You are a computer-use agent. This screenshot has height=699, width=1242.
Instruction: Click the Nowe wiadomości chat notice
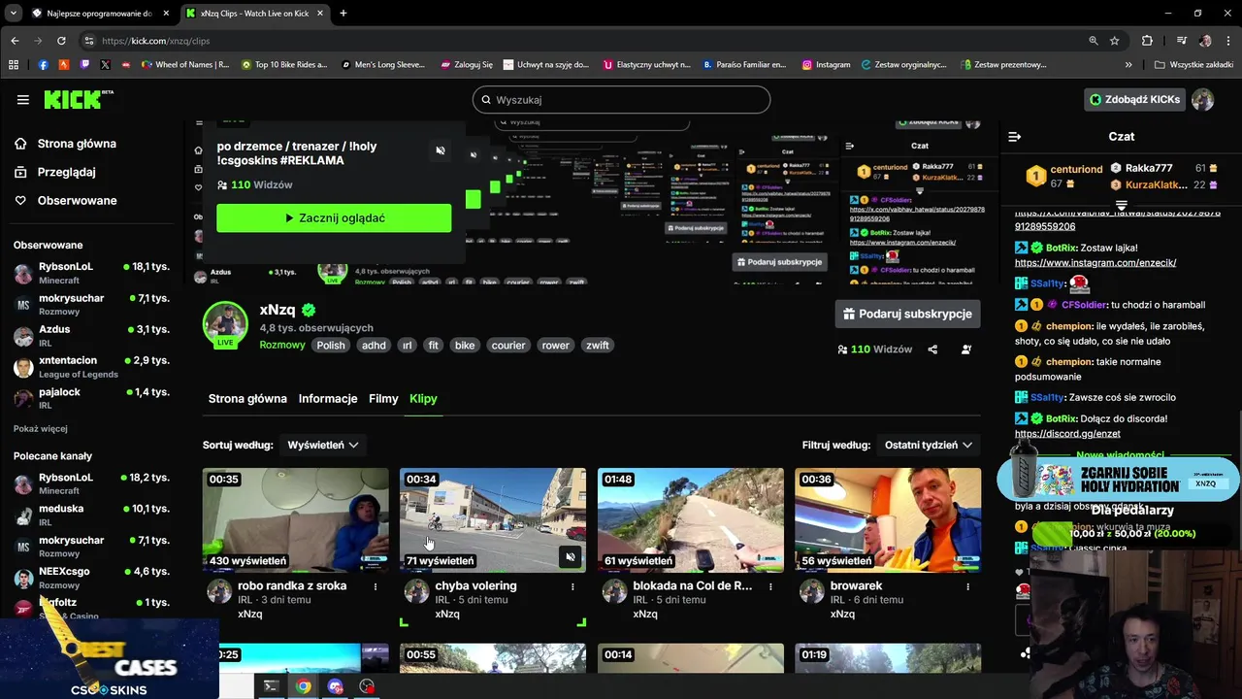pos(1120,455)
